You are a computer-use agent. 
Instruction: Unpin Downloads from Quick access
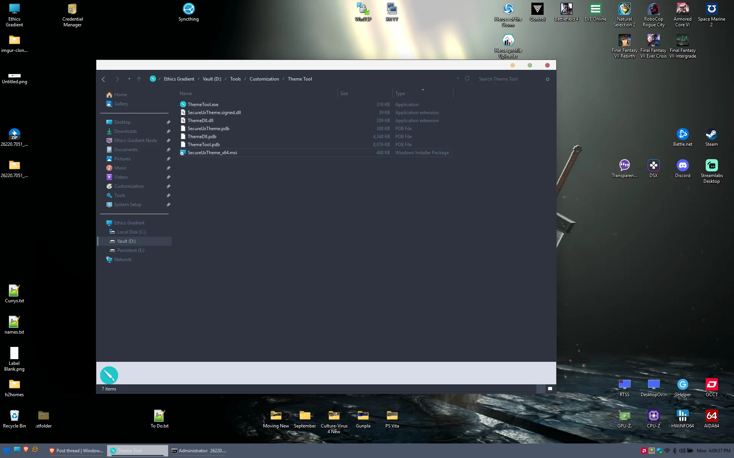(168, 131)
